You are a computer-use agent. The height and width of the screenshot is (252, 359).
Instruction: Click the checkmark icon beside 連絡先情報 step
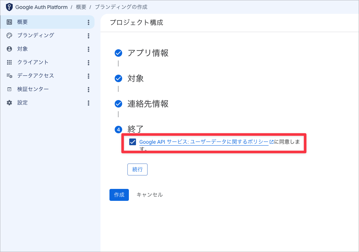[x=118, y=104]
